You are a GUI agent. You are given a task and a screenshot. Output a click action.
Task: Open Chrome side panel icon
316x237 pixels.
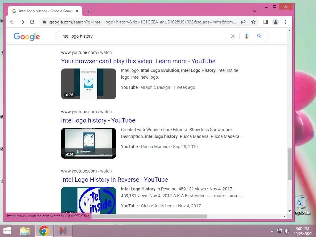[266, 22]
